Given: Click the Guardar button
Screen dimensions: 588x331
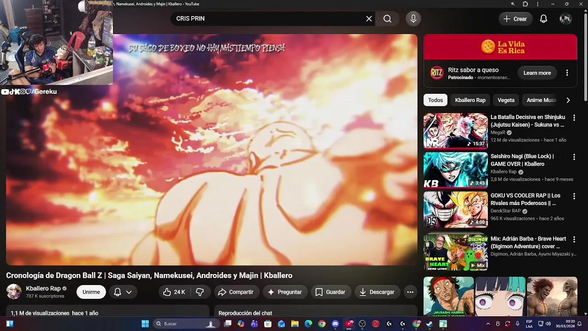Looking at the screenshot, I should coord(331,292).
